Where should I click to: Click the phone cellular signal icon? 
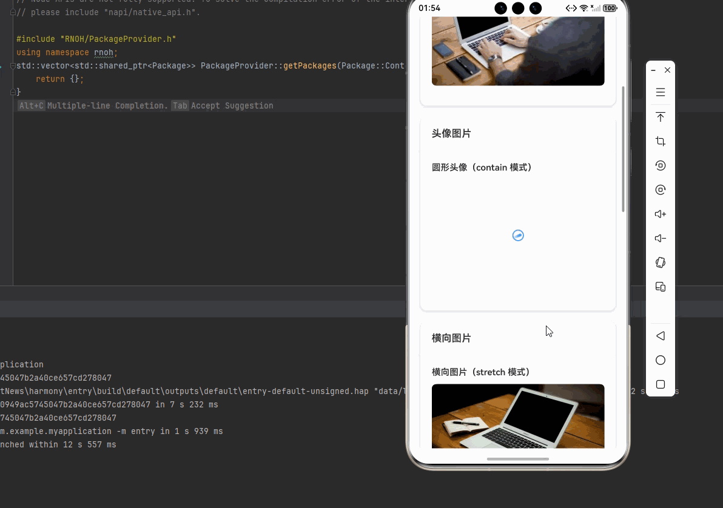[596, 8]
